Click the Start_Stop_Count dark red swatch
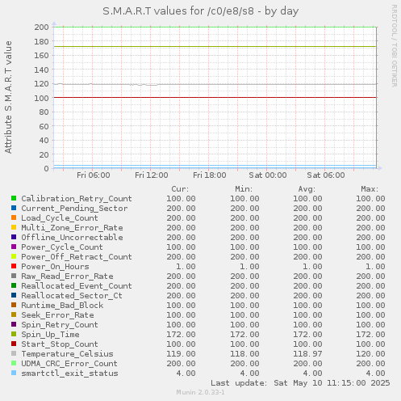The height and width of the screenshot is (401, 401). tap(14, 344)
